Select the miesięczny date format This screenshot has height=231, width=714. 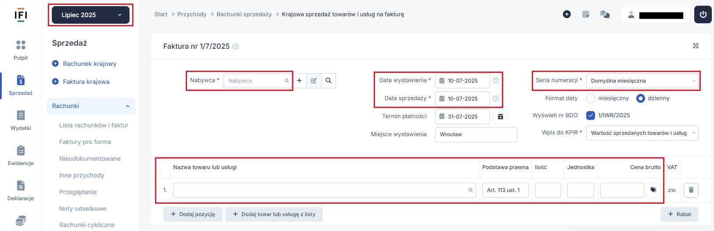coord(591,98)
